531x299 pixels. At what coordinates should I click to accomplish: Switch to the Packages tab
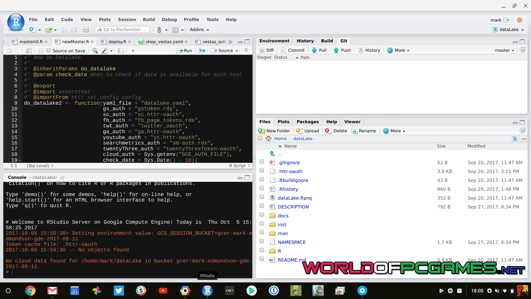click(x=308, y=122)
